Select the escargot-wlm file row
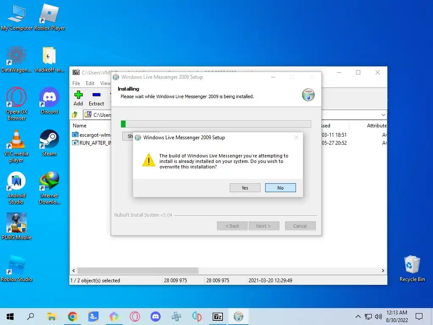 (x=91, y=135)
